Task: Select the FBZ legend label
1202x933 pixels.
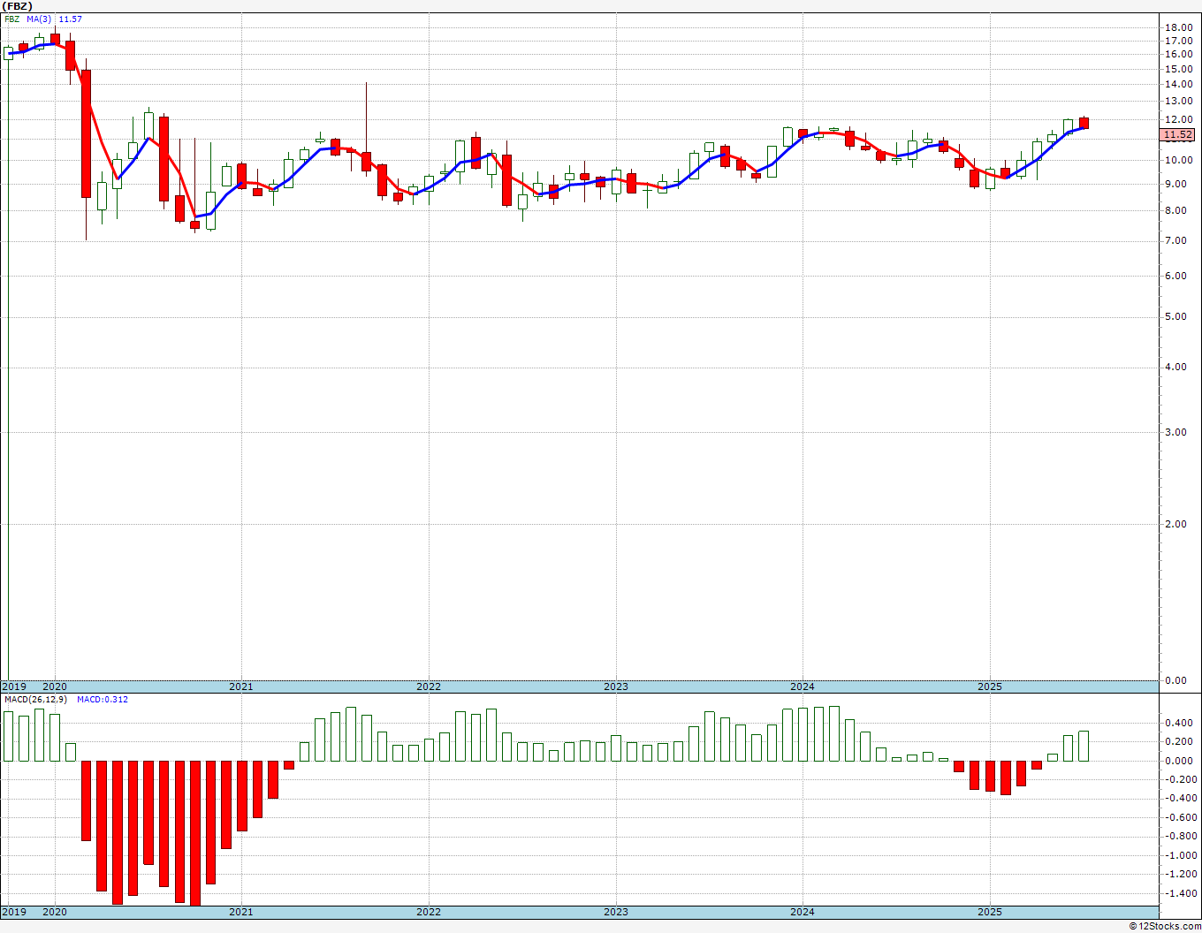Action: 12,19
